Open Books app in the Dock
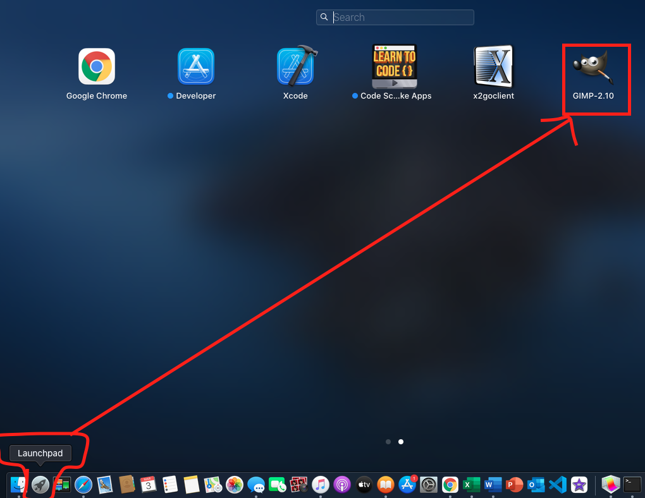The width and height of the screenshot is (645, 498). [x=386, y=485]
